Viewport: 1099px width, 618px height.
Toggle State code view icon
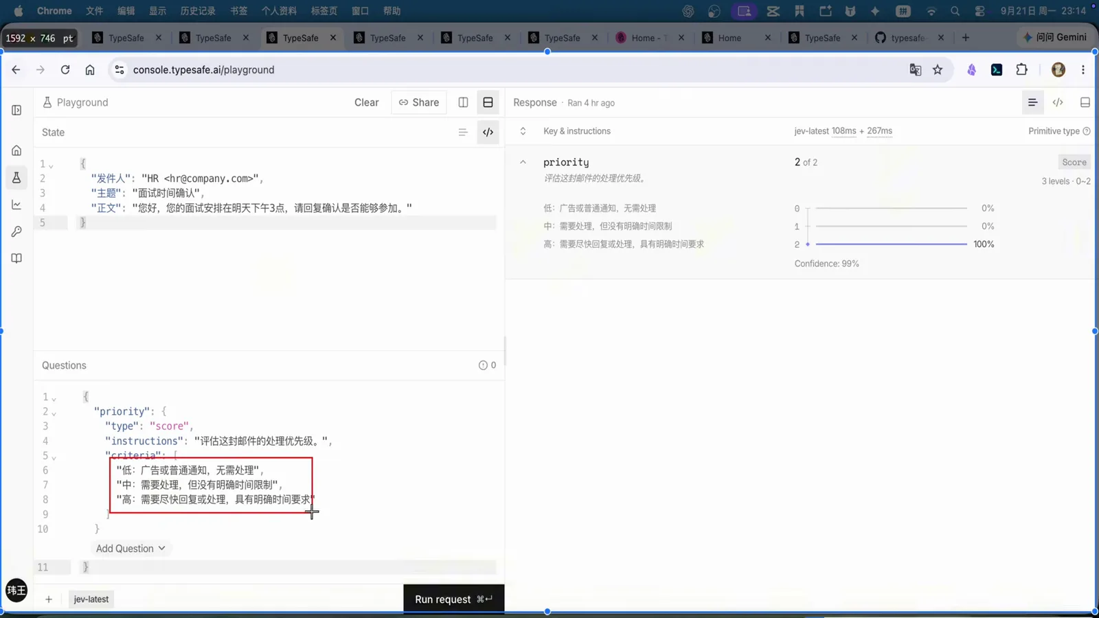[x=488, y=133]
